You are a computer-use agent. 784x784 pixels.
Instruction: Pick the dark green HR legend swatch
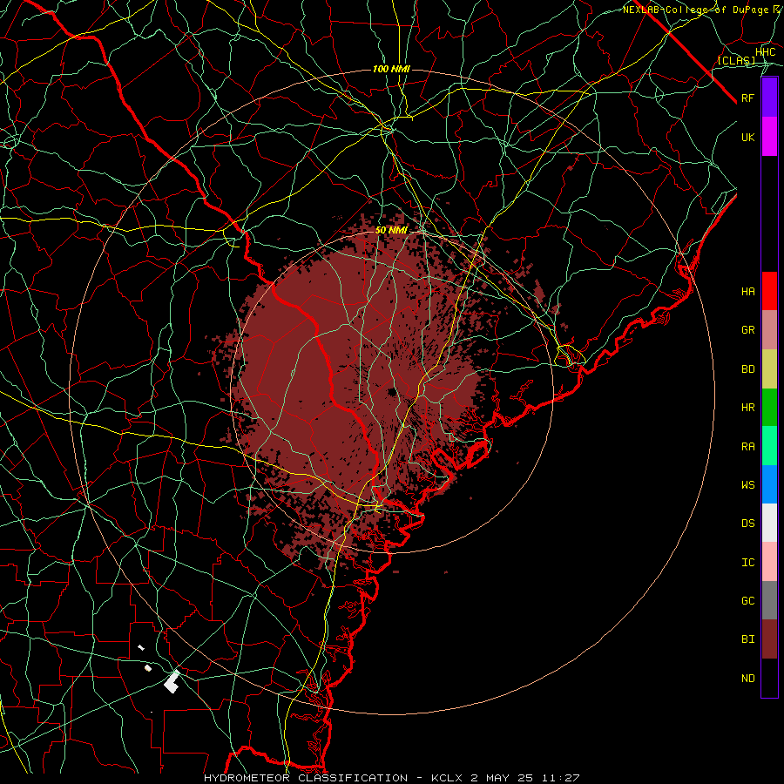(769, 408)
